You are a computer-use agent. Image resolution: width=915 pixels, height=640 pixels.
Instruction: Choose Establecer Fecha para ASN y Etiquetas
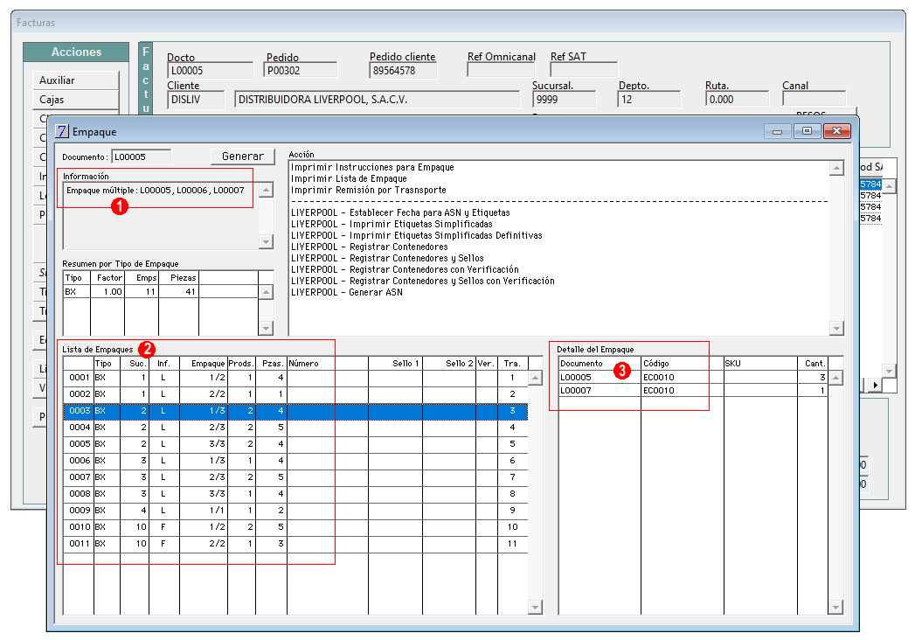point(400,212)
